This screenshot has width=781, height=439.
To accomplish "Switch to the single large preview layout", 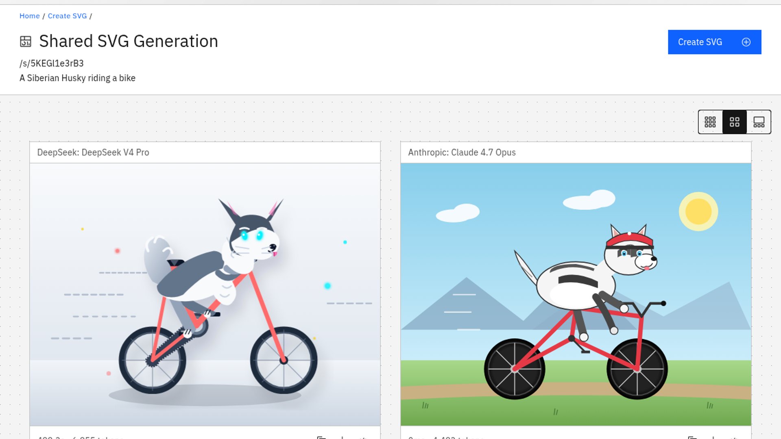I will [x=759, y=122].
